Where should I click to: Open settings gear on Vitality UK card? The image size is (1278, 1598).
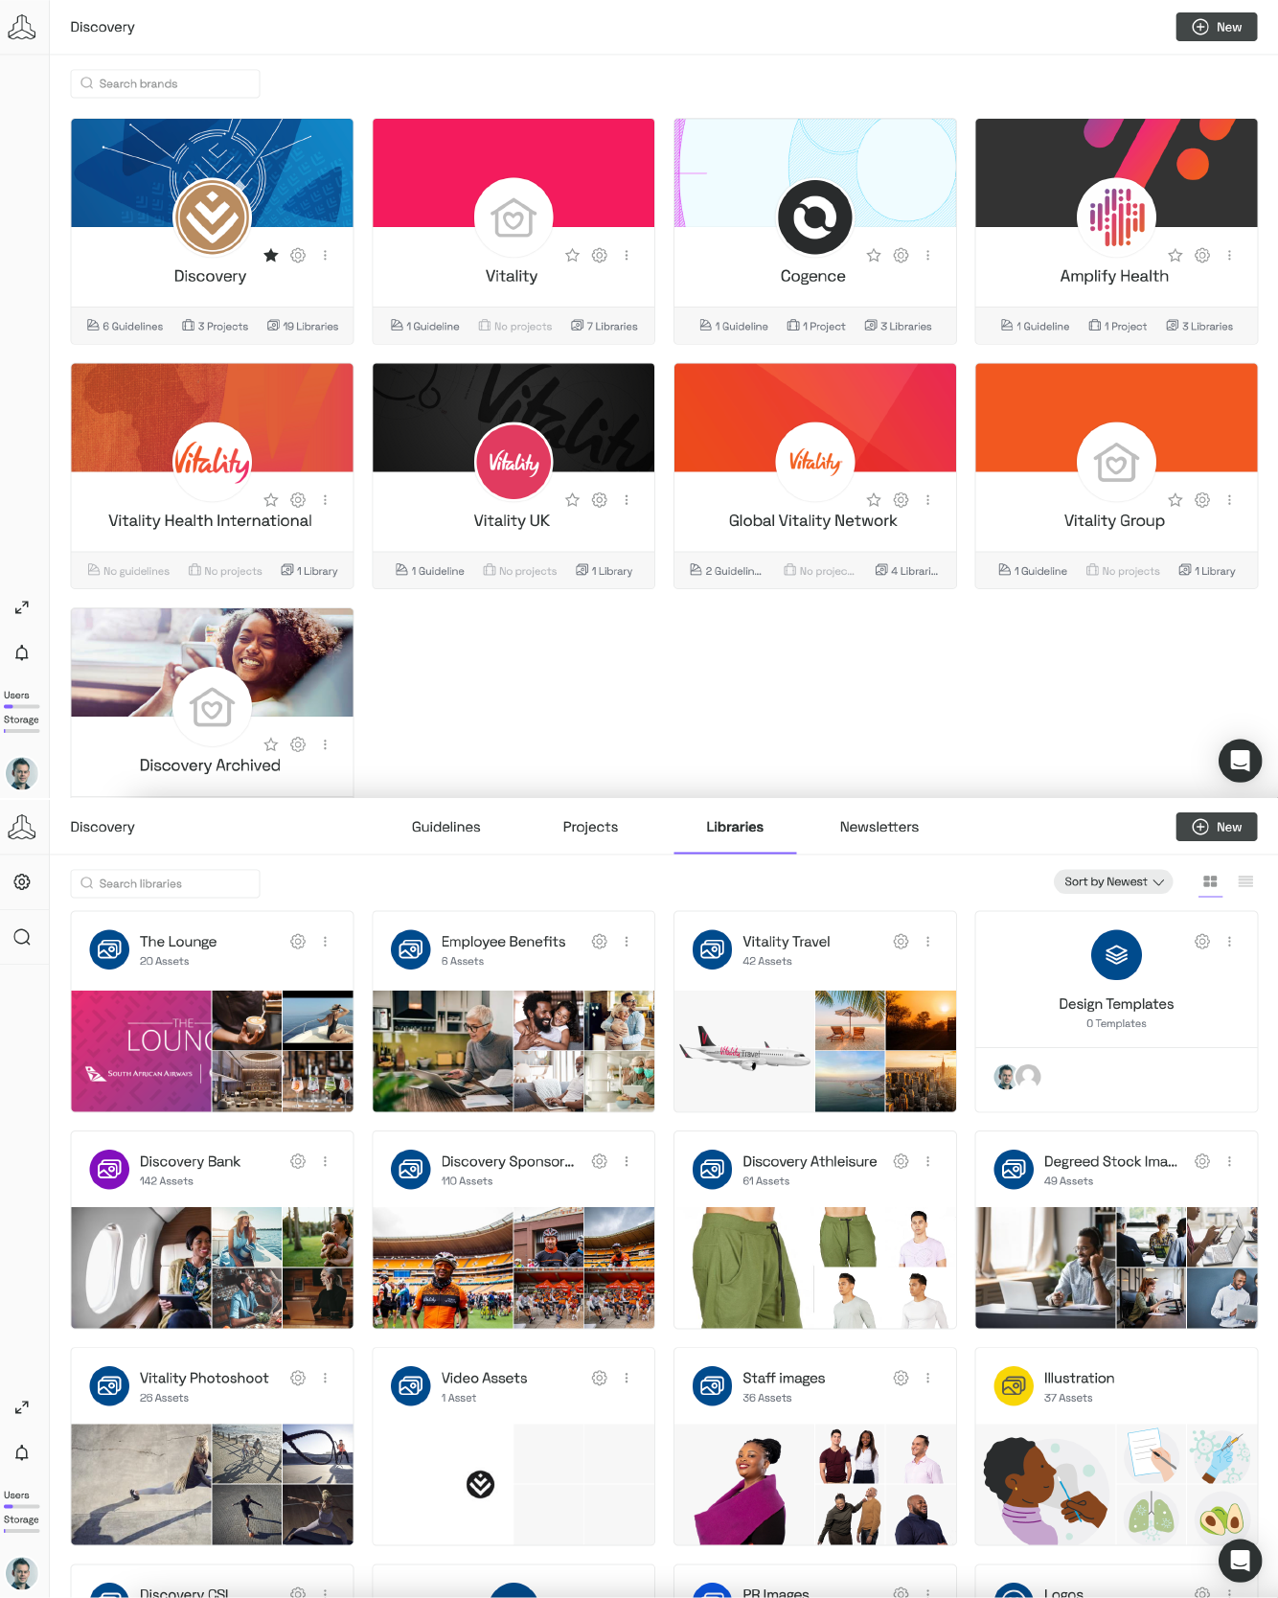[600, 500]
